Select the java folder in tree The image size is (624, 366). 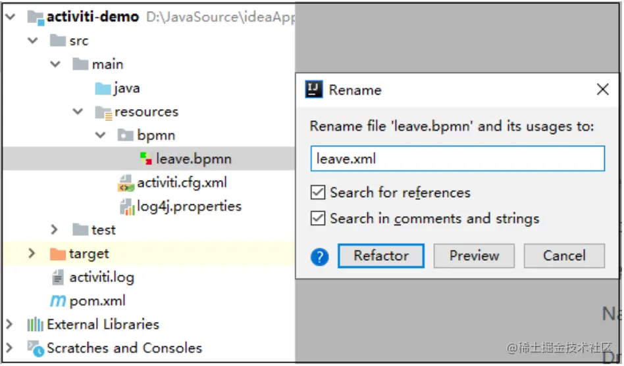tap(126, 88)
